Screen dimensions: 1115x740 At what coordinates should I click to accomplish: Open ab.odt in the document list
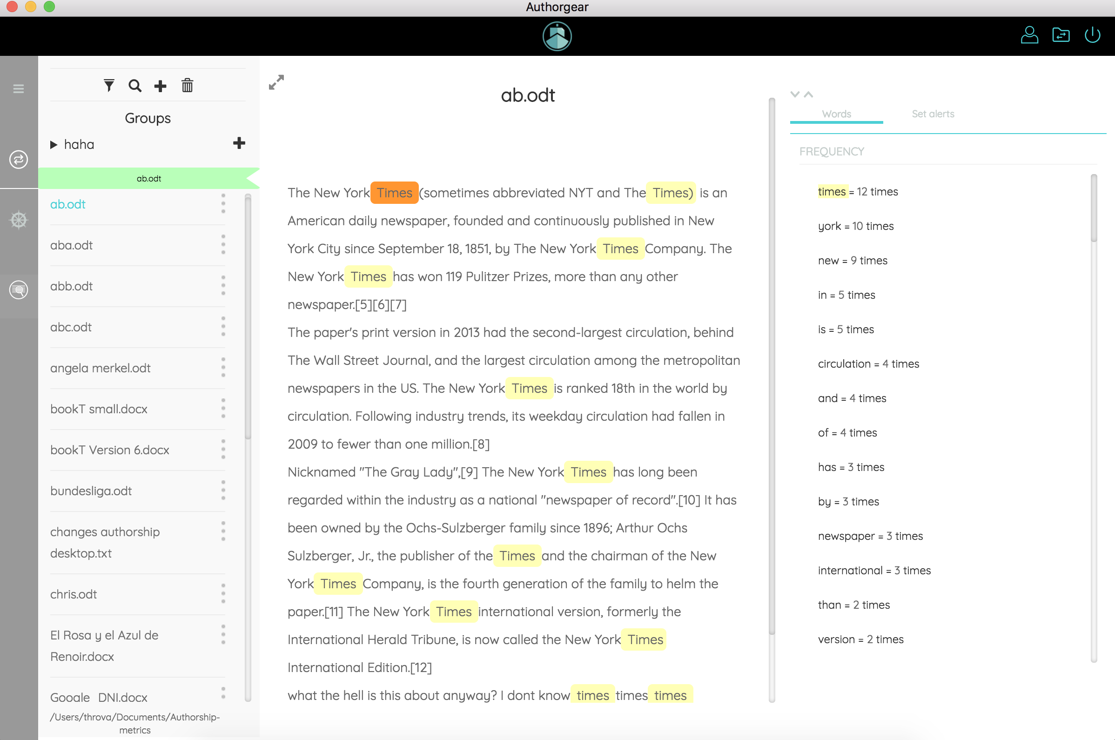click(68, 204)
